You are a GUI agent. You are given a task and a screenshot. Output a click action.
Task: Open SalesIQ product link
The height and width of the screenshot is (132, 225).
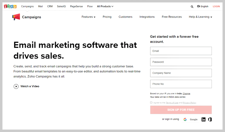(x=61, y=6)
